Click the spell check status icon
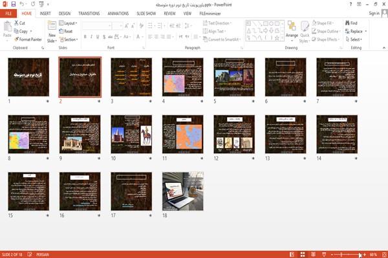 (30, 254)
